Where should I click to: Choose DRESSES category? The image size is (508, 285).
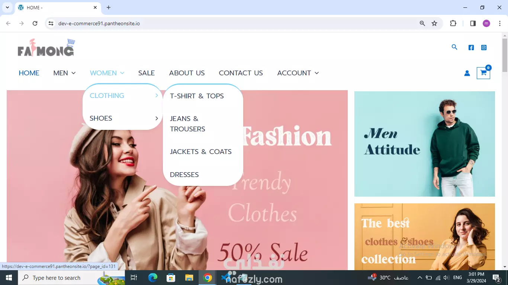point(184,175)
